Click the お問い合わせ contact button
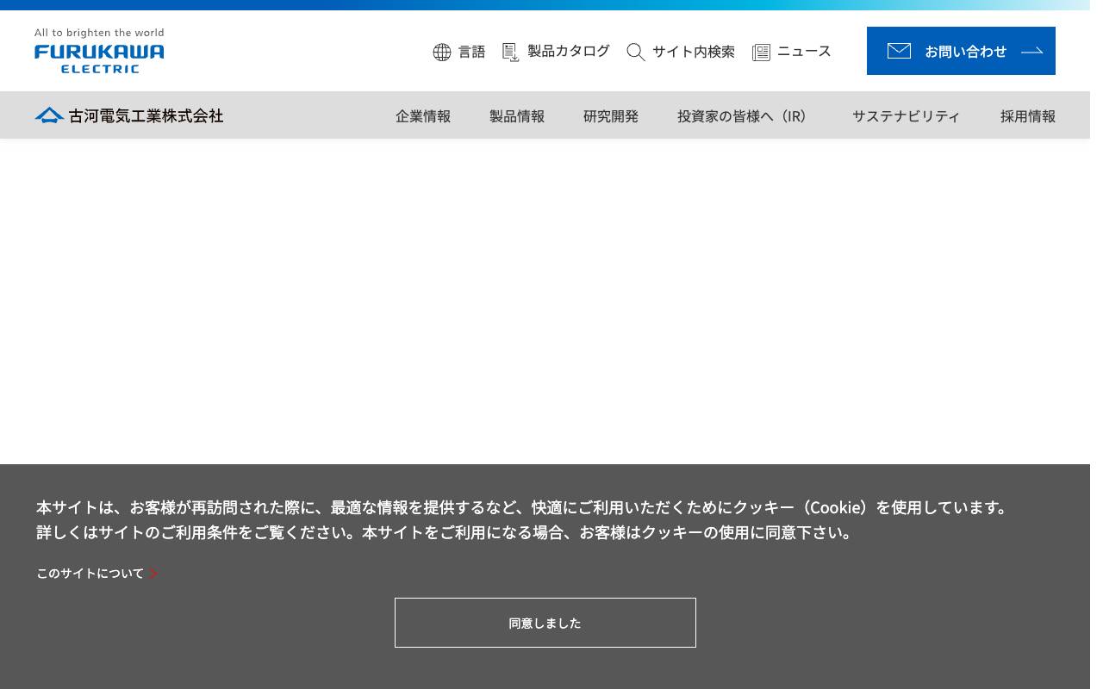Screen dimensions: 1103x689 point(961,51)
